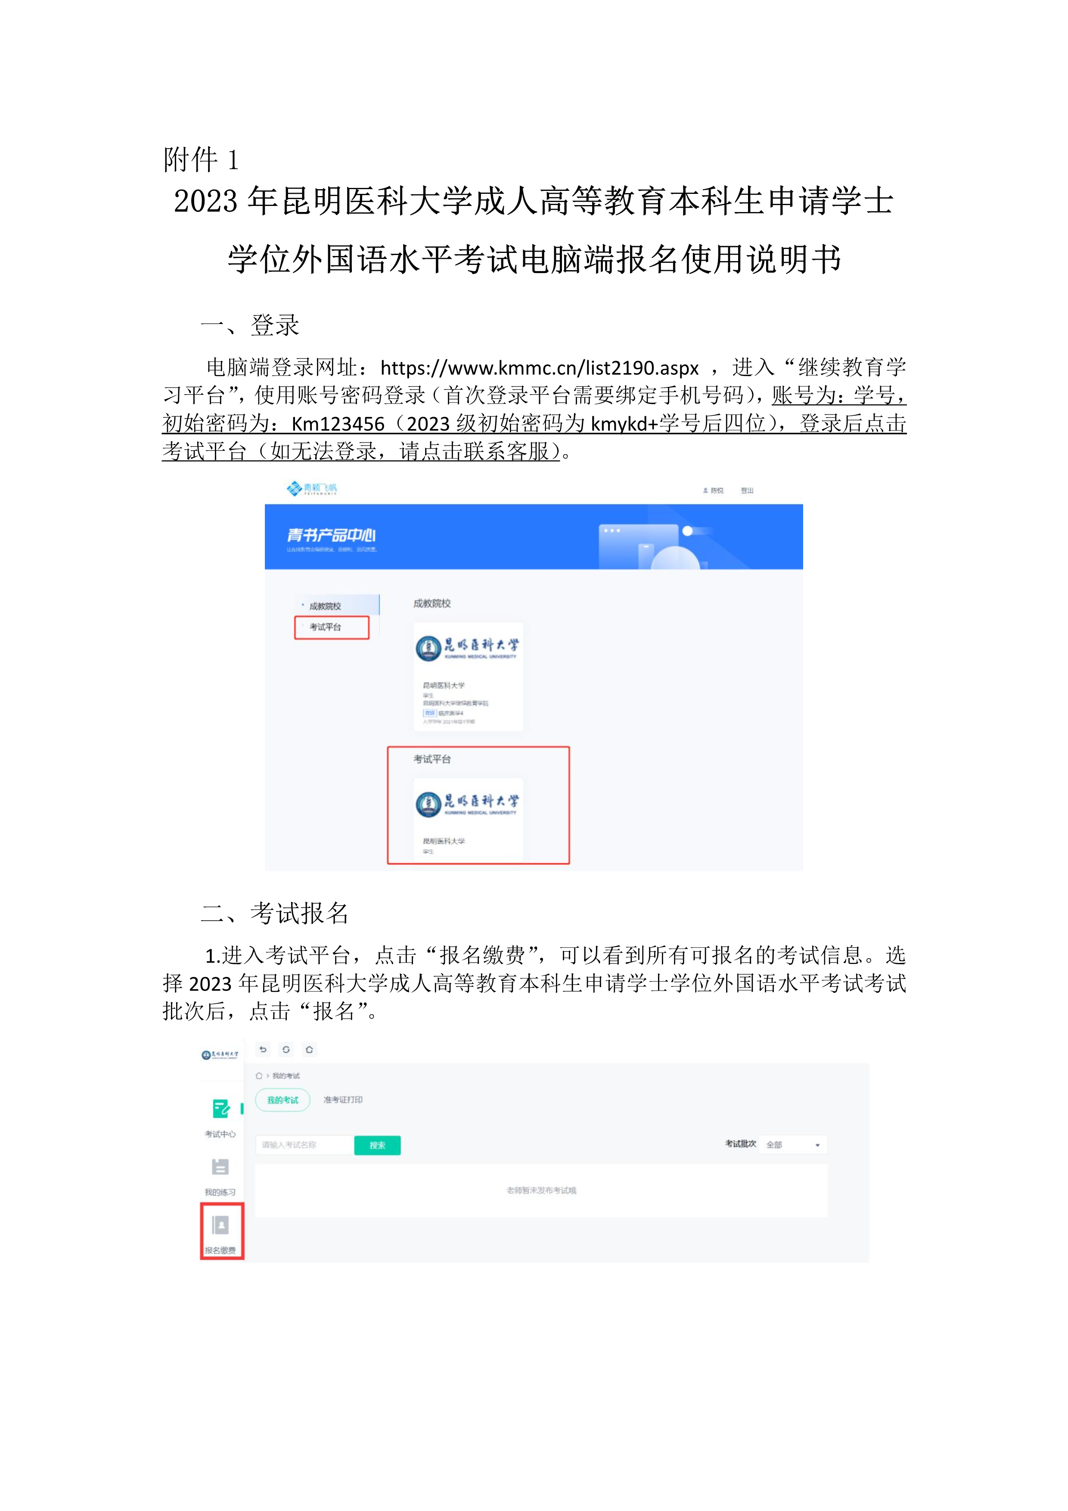Click the refresh toolbar icon

pos(286,1050)
